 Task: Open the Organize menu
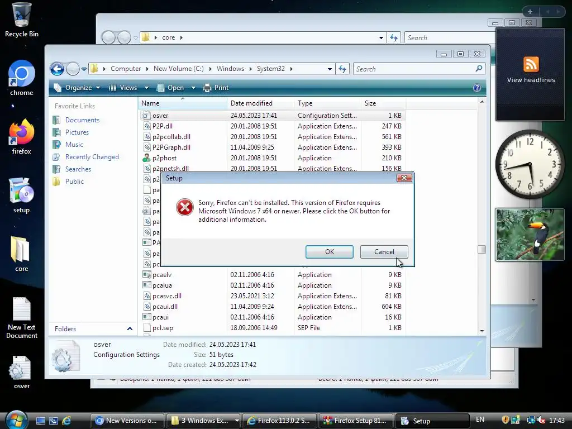77,88
